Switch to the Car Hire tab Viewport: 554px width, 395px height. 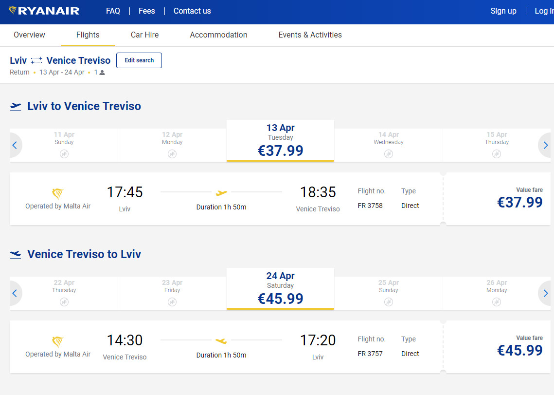pyautogui.click(x=145, y=35)
